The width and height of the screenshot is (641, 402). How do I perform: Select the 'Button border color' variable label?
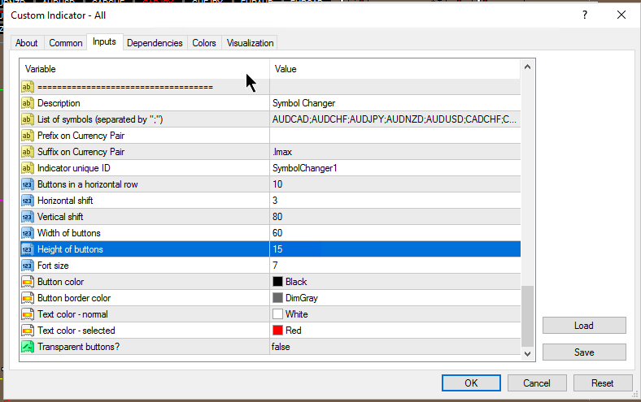[x=74, y=298]
